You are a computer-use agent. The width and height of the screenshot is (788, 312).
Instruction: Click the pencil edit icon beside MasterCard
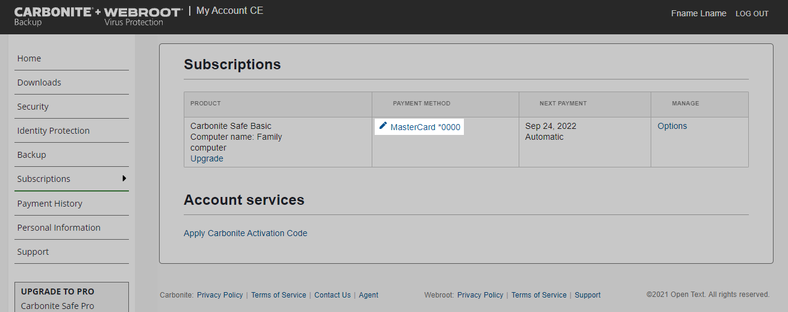coord(383,126)
